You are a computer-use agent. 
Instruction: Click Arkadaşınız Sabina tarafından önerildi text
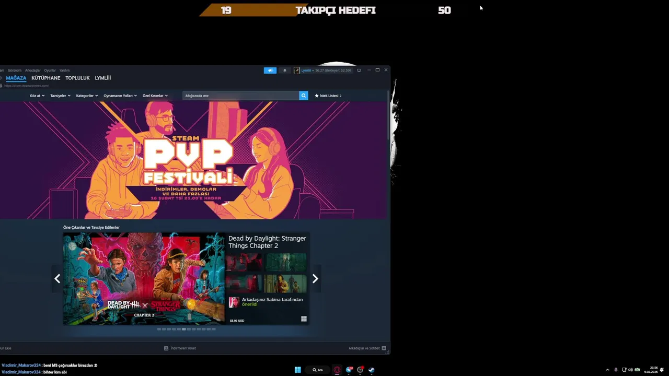[272, 302]
